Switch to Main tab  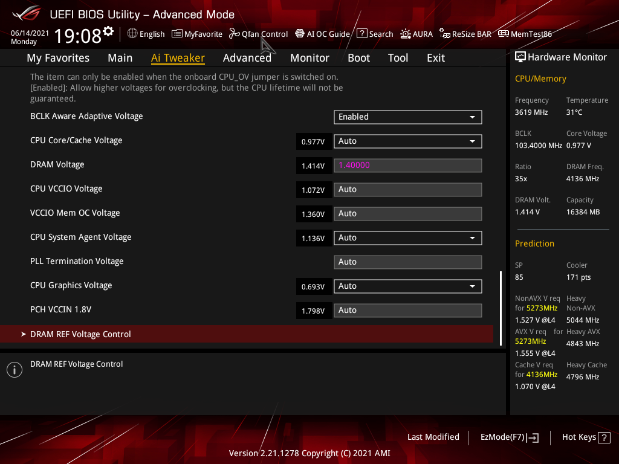pyautogui.click(x=120, y=58)
